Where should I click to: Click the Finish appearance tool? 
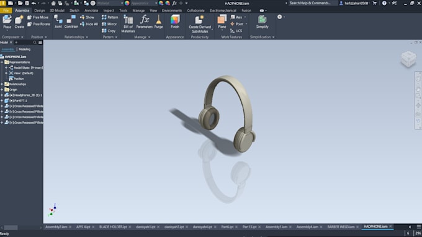point(175,22)
